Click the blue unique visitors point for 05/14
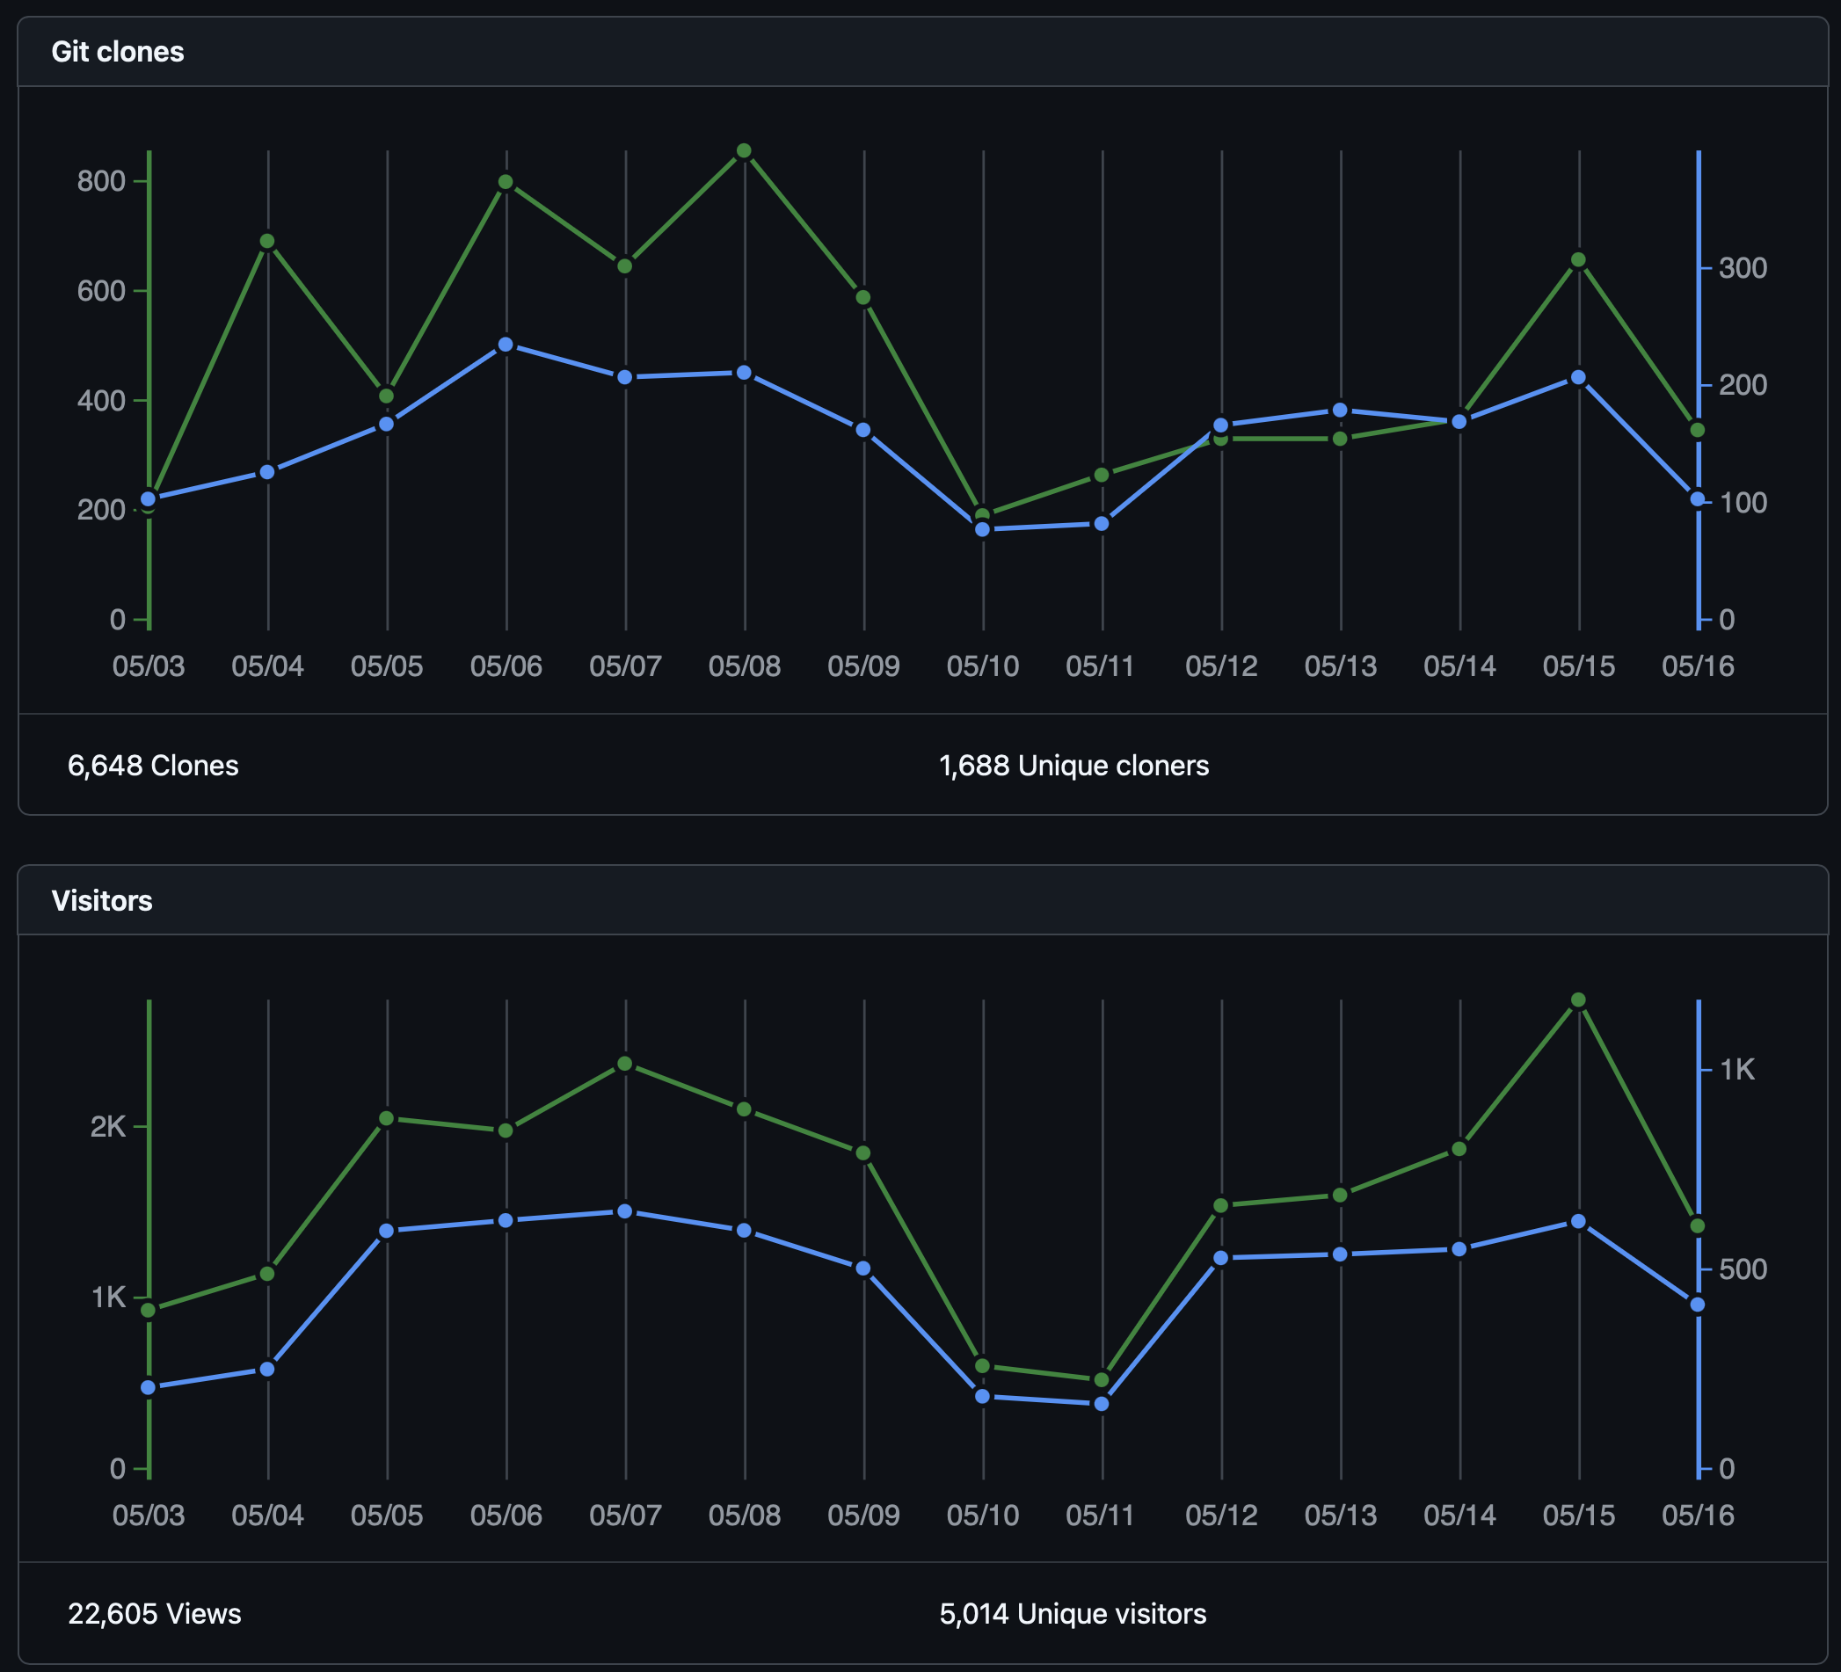This screenshot has height=1672, width=1841. click(1459, 1249)
